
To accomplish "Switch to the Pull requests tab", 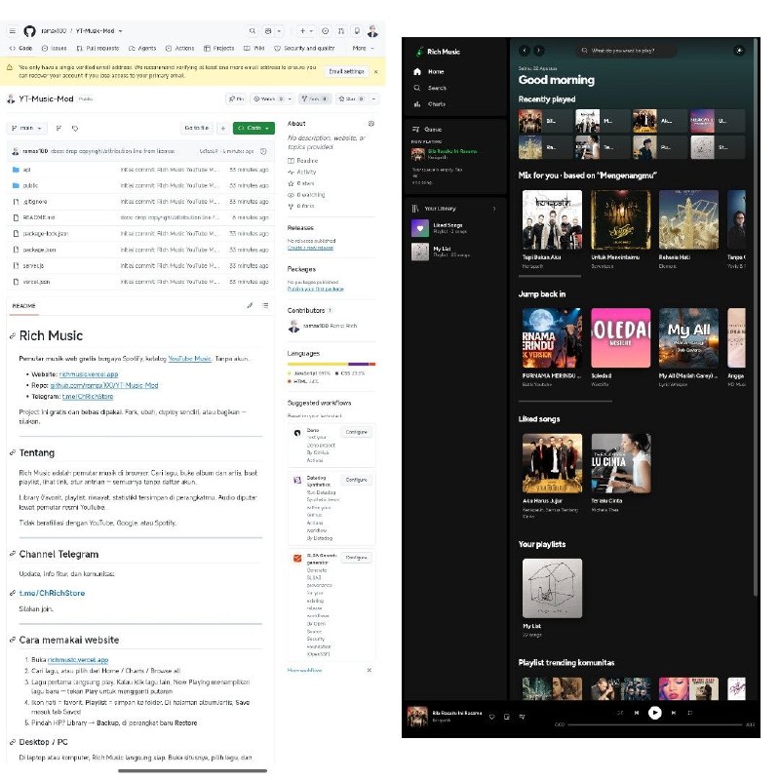I will pos(98,48).
